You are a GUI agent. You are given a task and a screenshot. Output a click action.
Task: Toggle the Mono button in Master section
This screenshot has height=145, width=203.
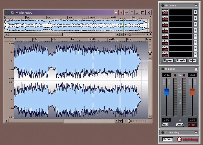(165, 125)
